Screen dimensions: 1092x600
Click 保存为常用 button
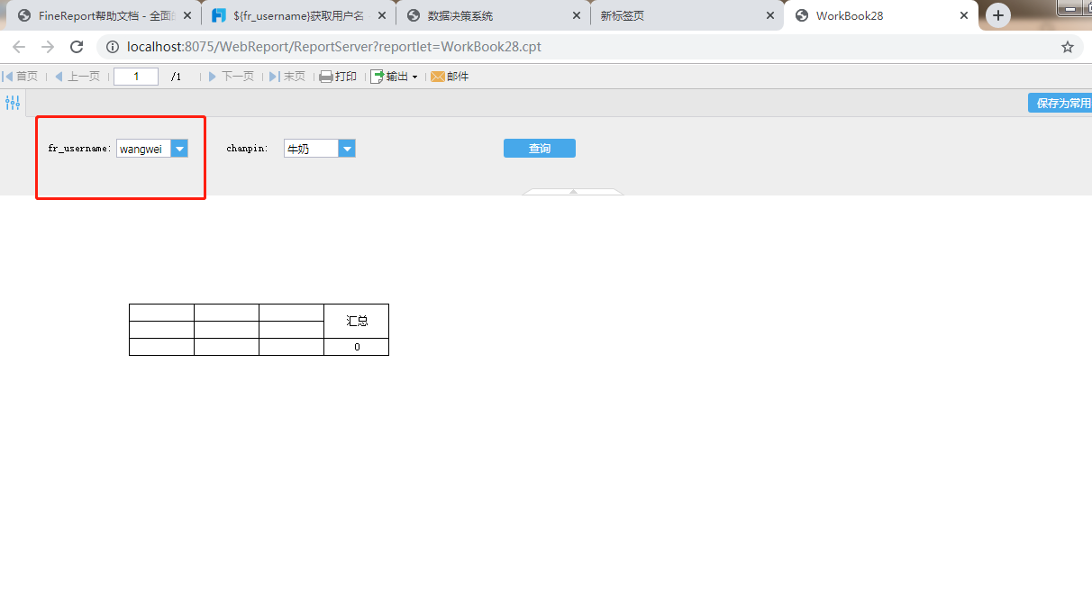[1060, 103]
